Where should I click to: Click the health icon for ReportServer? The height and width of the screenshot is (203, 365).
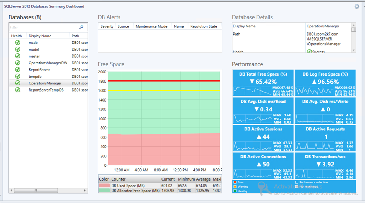(17, 69)
